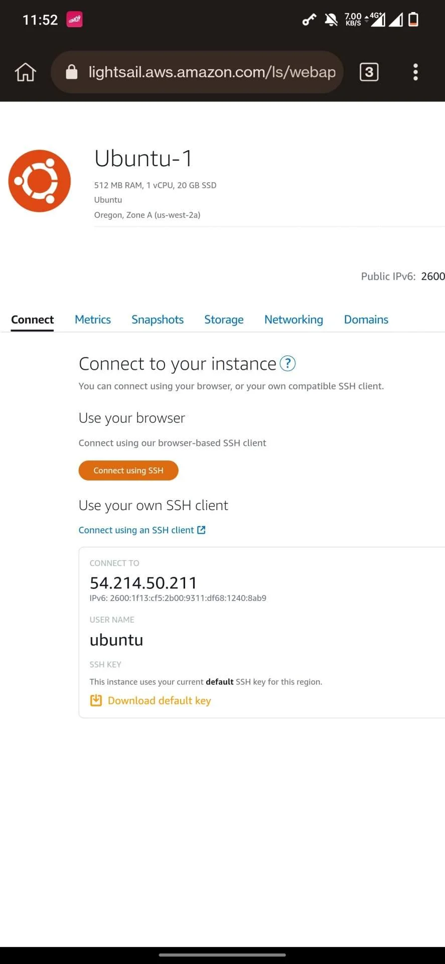Open the tab switcher showing 3 tabs
445x964 pixels.
[369, 72]
